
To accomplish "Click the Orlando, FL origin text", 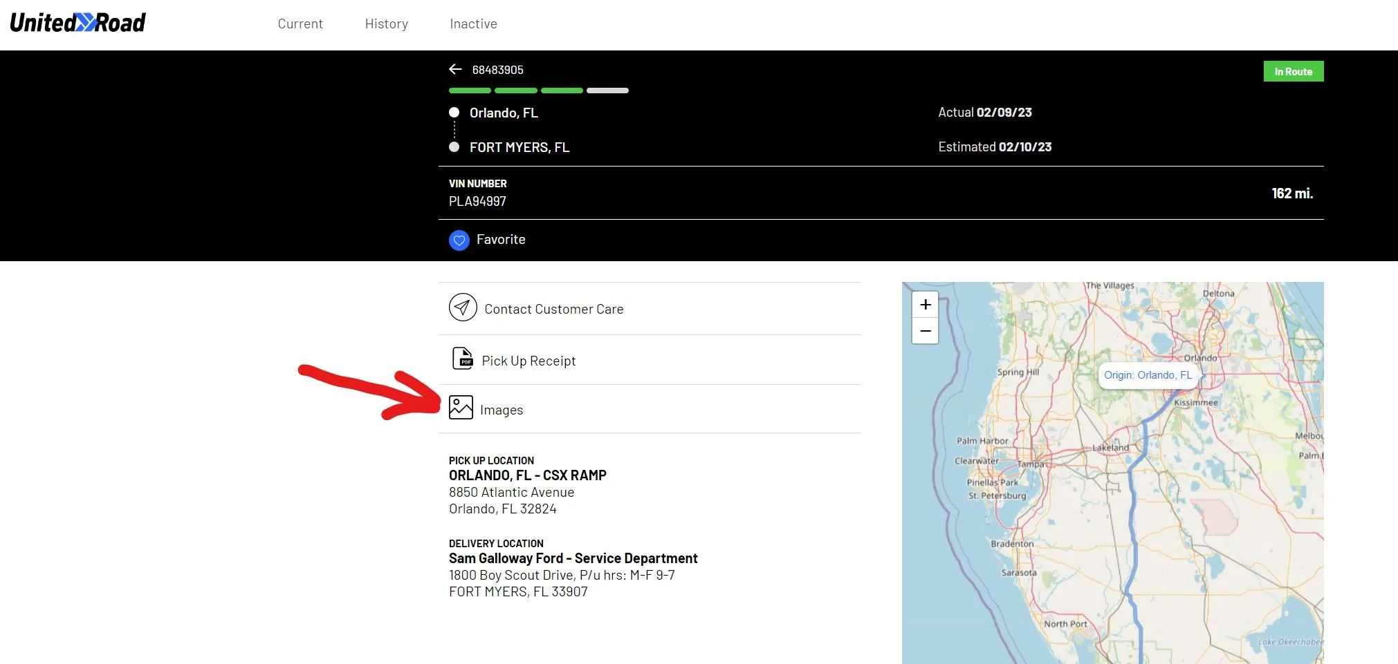I will click(504, 113).
